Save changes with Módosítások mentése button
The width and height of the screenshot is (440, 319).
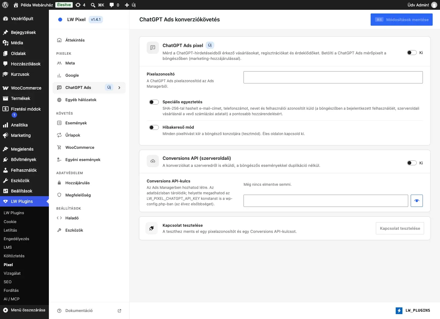click(x=402, y=20)
